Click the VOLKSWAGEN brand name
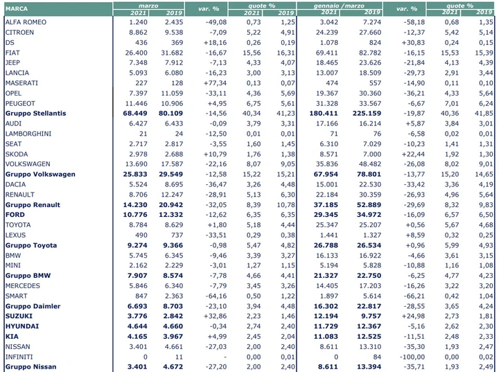This screenshot has height=372, width=499. click(x=28, y=164)
